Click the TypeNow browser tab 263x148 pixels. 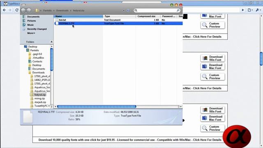12,4
